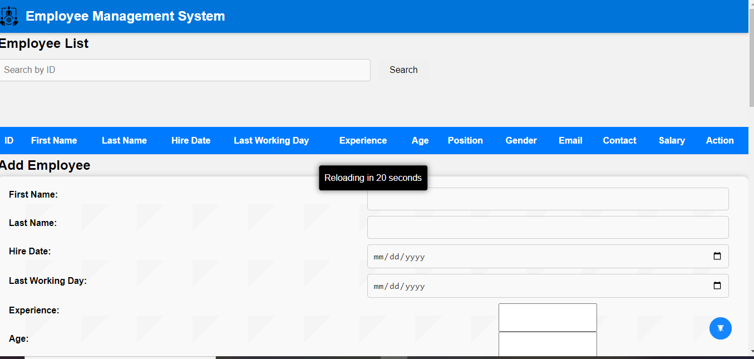Viewport: 754px width, 359px height.
Task: Click the Last Working Day column header
Action: pos(271,141)
